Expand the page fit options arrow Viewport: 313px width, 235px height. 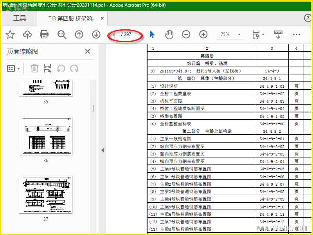click(x=263, y=34)
